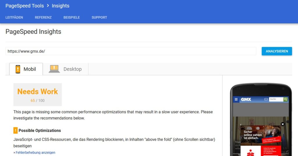The width and height of the screenshot is (298, 156).
Task: Click the mail envelope icon in preview
Action: click(x=266, y=99)
